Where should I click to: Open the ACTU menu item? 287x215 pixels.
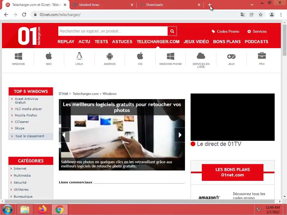tap(84, 42)
